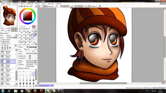Toggle Keep Opacity checkbox

click(27, 66)
